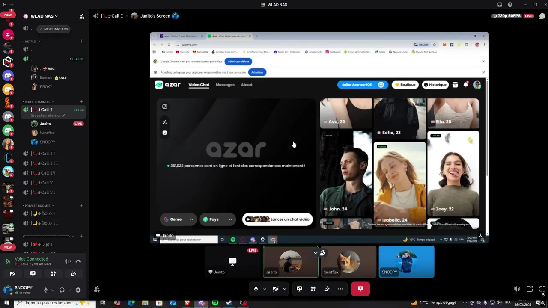
Task: Collapse the VOICE CHANNELS category
Action: coord(38,102)
